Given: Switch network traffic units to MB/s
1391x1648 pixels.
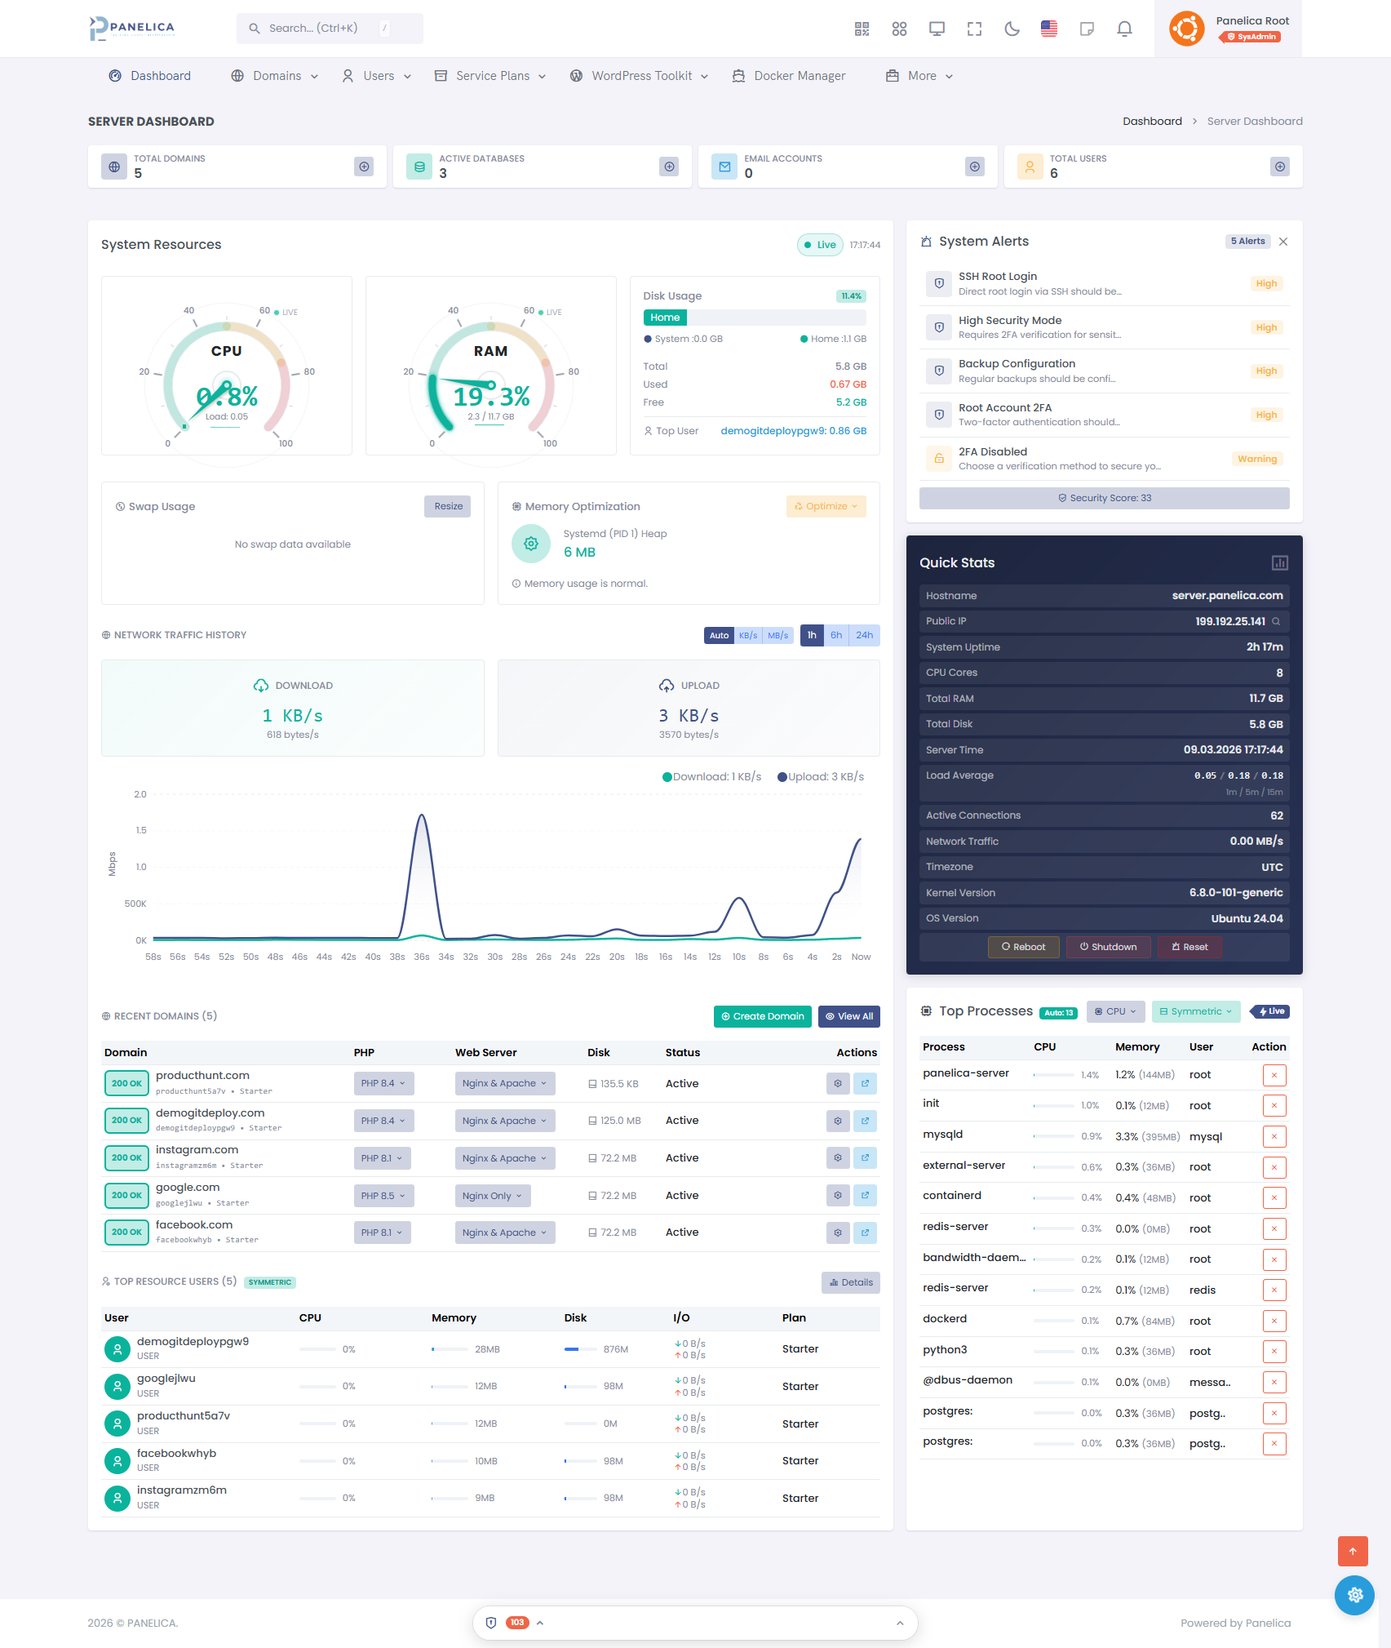Looking at the screenshot, I should click(x=777, y=635).
